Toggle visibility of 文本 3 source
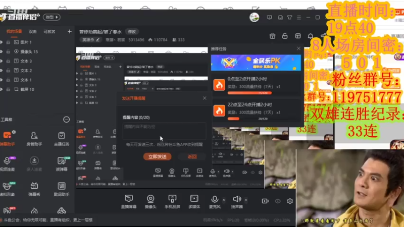 1,61
